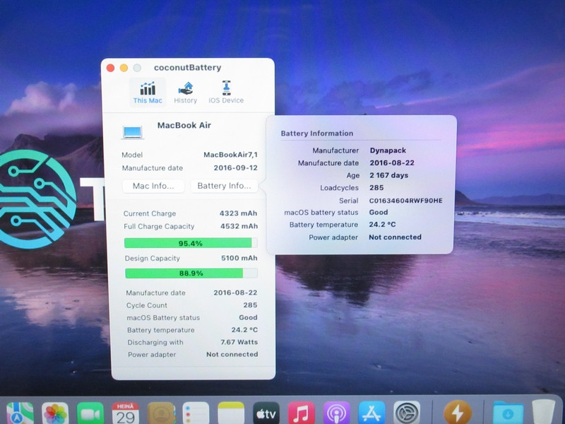Click the 88.9% design capacity bar
This screenshot has width=565, height=424.
pyautogui.click(x=191, y=273)
